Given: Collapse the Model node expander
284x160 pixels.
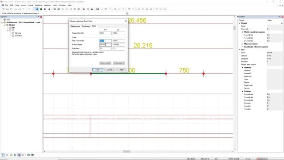Looking at the screenshot, I should tap(5, 25).
